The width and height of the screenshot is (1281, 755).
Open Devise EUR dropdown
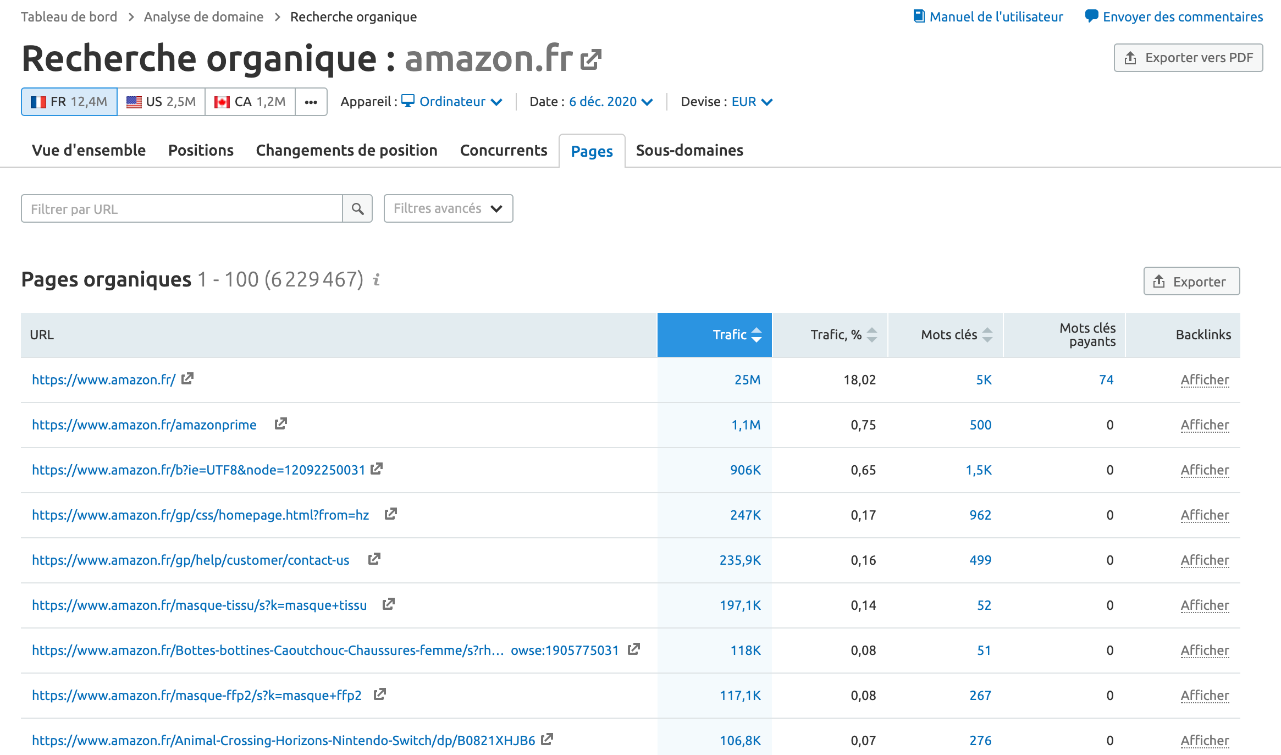point(752,102)
